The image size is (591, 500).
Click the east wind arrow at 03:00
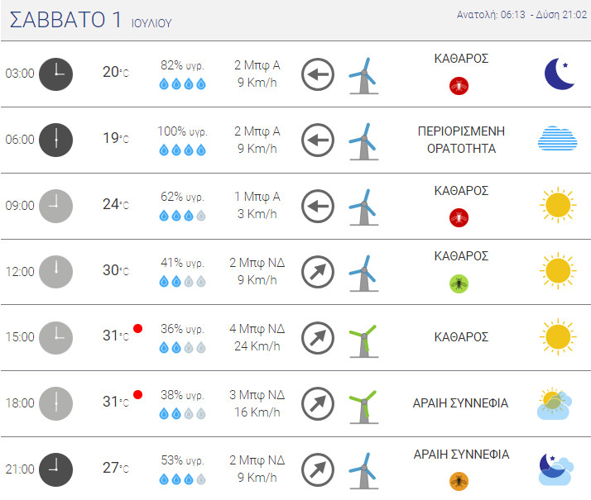pos(318,74)
